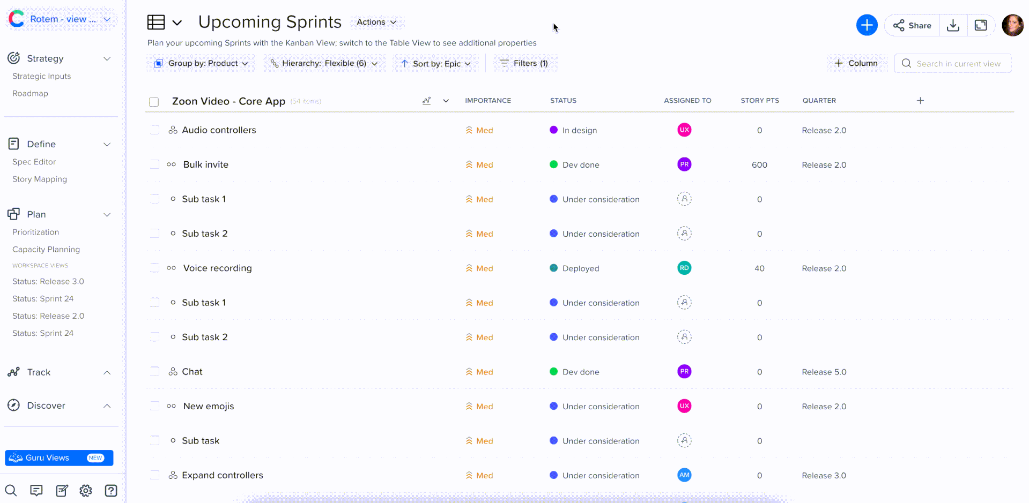Click the RD avatar for Voice recording
This screenshot has height=503, width=1029.
tap(684, 268)
